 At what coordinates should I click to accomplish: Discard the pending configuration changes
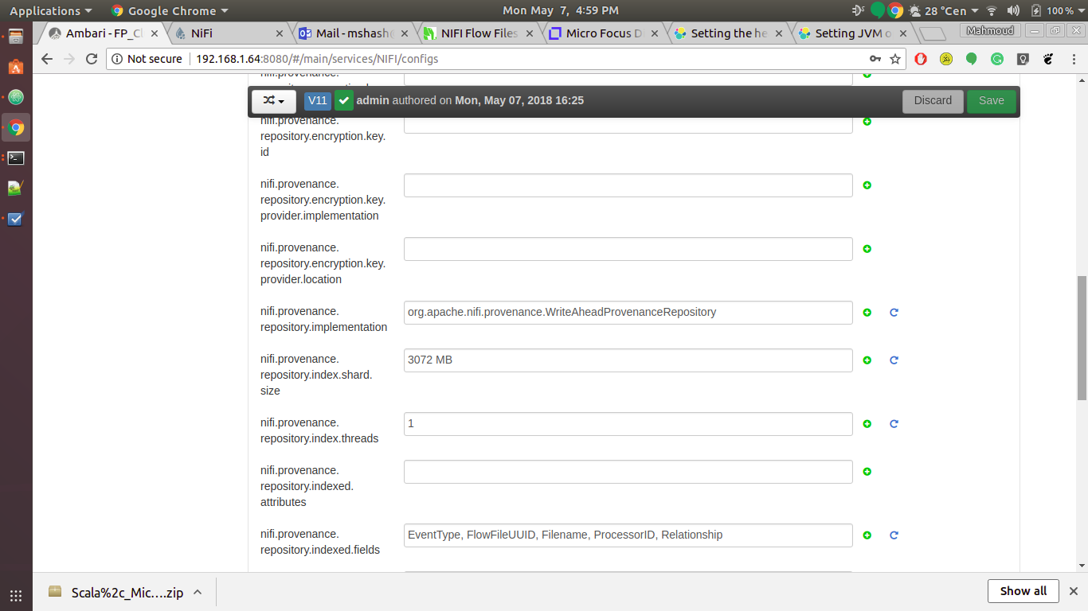coord(933,101)
